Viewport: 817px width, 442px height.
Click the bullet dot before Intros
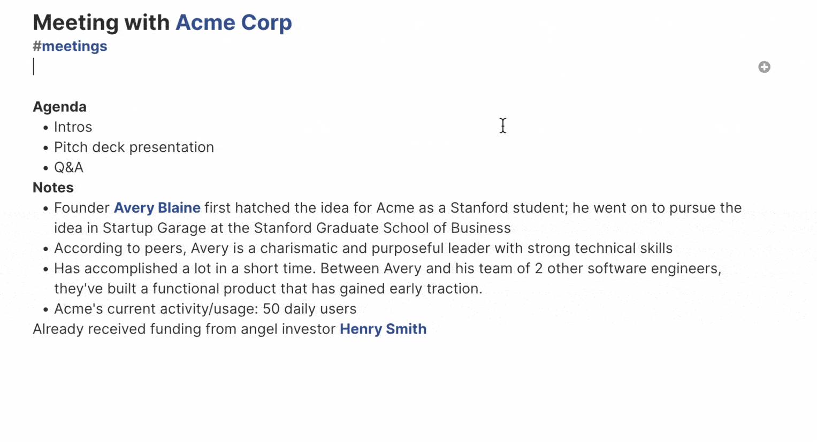(x=46, y=128)
